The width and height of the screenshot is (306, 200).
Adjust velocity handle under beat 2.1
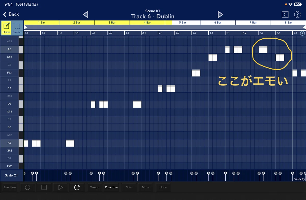coord(91,173)
